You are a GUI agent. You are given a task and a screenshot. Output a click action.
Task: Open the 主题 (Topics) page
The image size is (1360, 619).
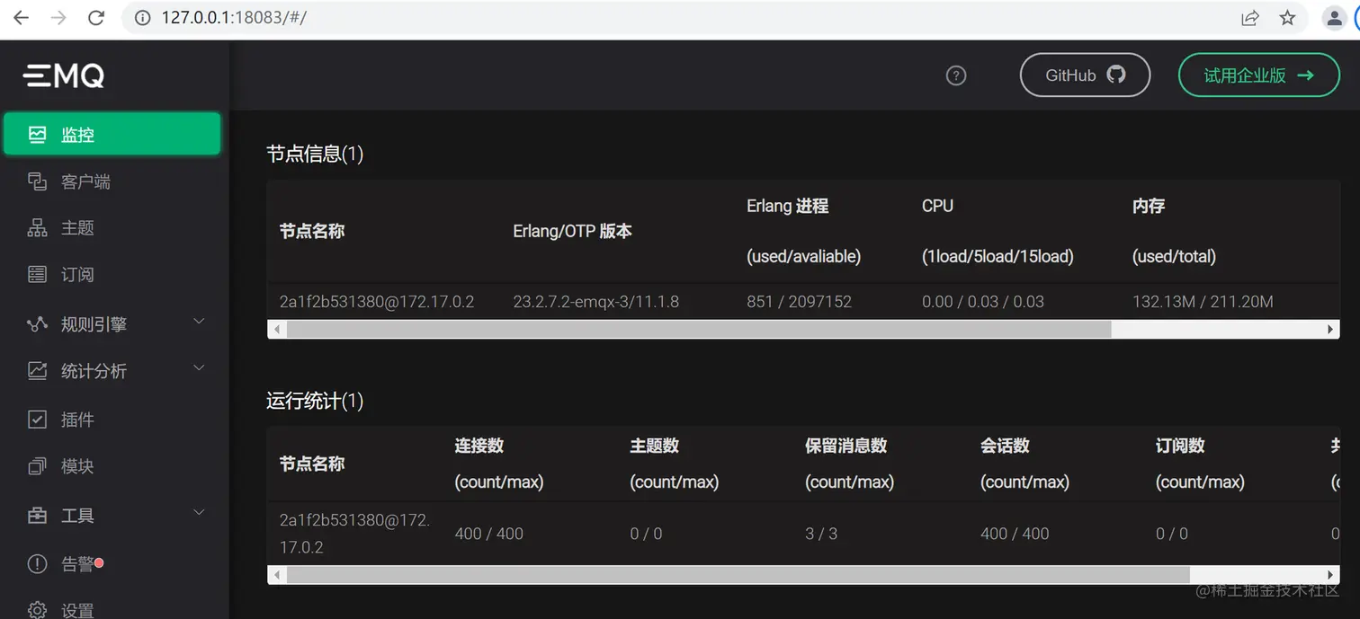coord(76,227)
